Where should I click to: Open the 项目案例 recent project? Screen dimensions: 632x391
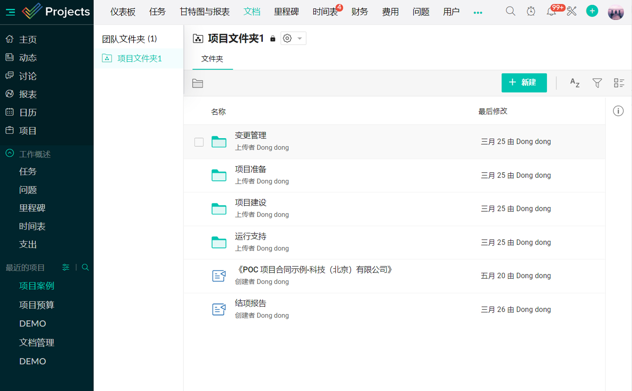37,286
